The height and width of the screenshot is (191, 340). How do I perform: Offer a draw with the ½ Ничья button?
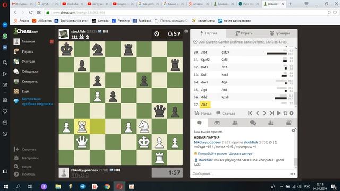point(203,113)
